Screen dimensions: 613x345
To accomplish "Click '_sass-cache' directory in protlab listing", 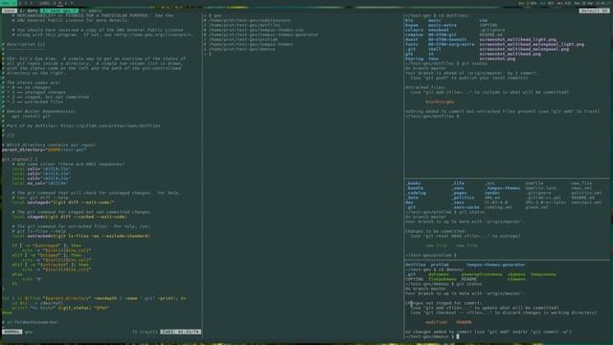I will 466,207.
